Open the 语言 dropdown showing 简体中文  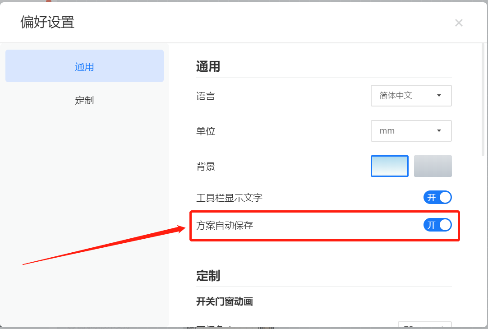(411, 96)
